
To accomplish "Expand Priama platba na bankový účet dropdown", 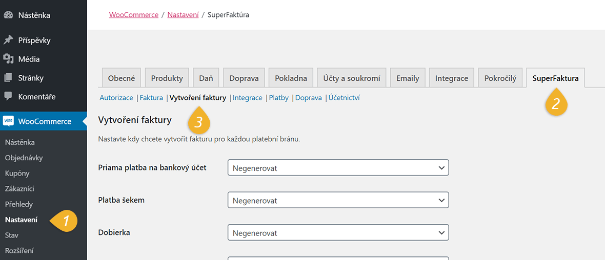I will [x=338, y=167].
